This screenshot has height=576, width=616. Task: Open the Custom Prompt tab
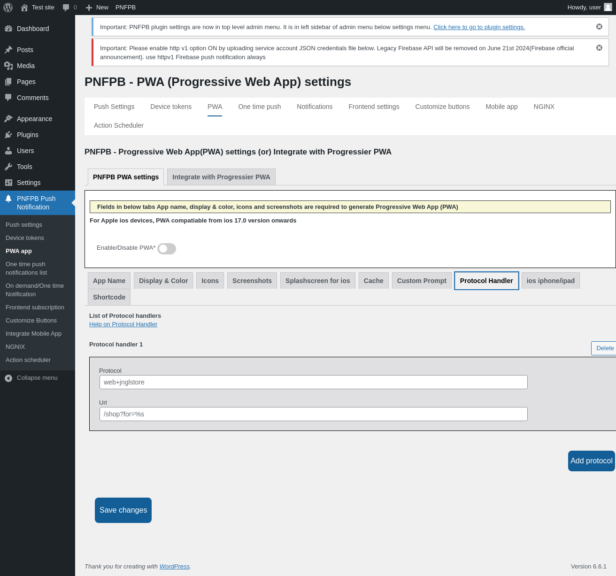pyautogui.click(x=422, y=281)
